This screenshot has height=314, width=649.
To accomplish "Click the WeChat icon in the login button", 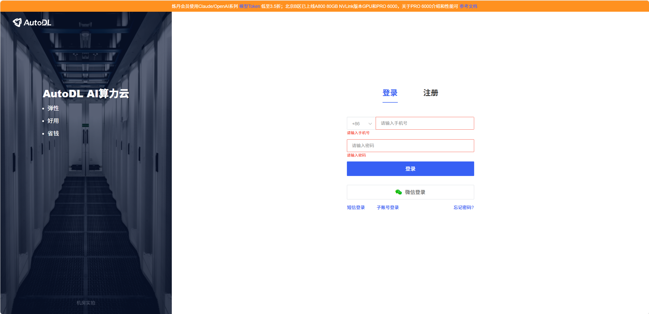I will [399, 192].
